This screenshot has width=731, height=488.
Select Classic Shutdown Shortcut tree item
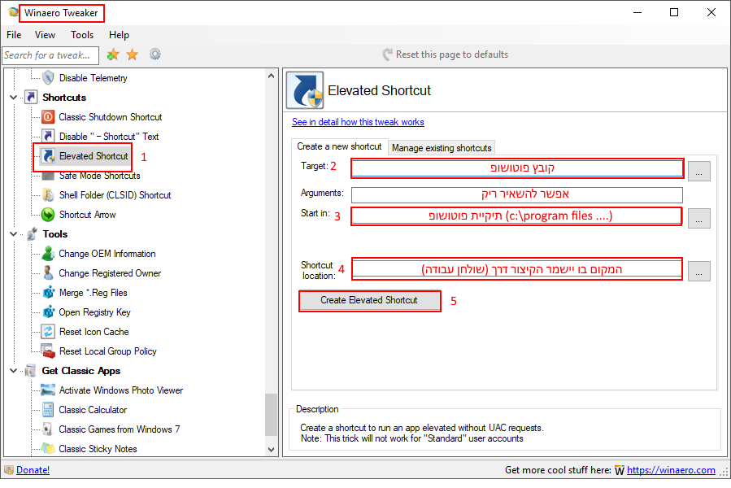click(x=111, y=117)
